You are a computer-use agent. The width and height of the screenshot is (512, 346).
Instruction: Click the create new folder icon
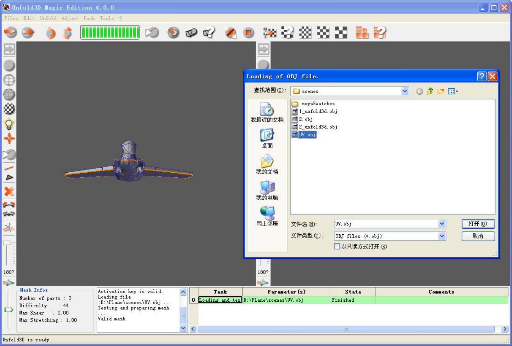[441, 91]
